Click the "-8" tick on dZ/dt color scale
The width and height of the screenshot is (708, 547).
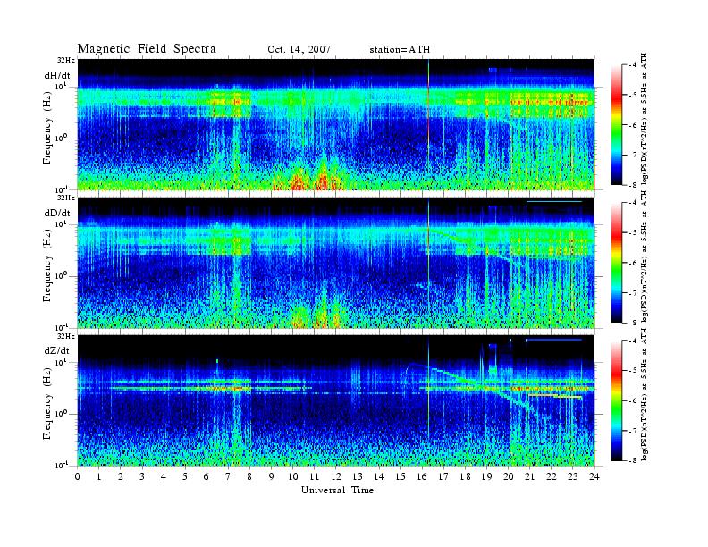(633, 460)
